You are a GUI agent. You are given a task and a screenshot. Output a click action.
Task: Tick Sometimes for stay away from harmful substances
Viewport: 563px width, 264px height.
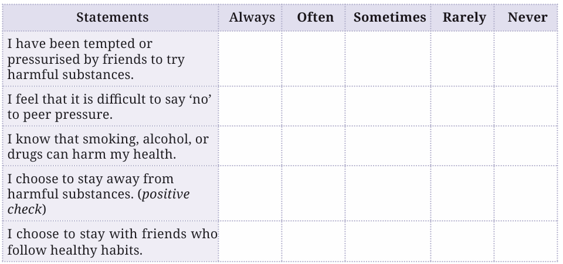[388, 193]
